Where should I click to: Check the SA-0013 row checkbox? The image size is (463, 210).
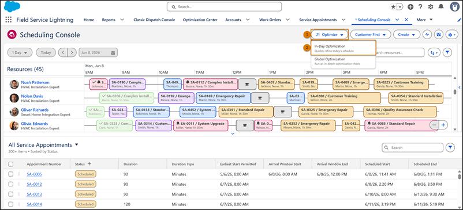[x=10, y=194]
